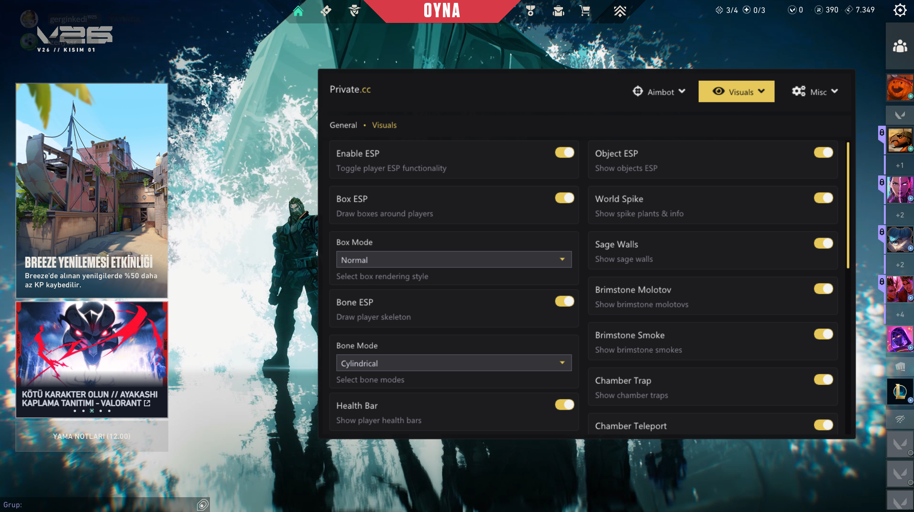This screenshot has width=914, height=512.
Task: Select the pumpkin-head friend avatar
Action: [900, 87]
